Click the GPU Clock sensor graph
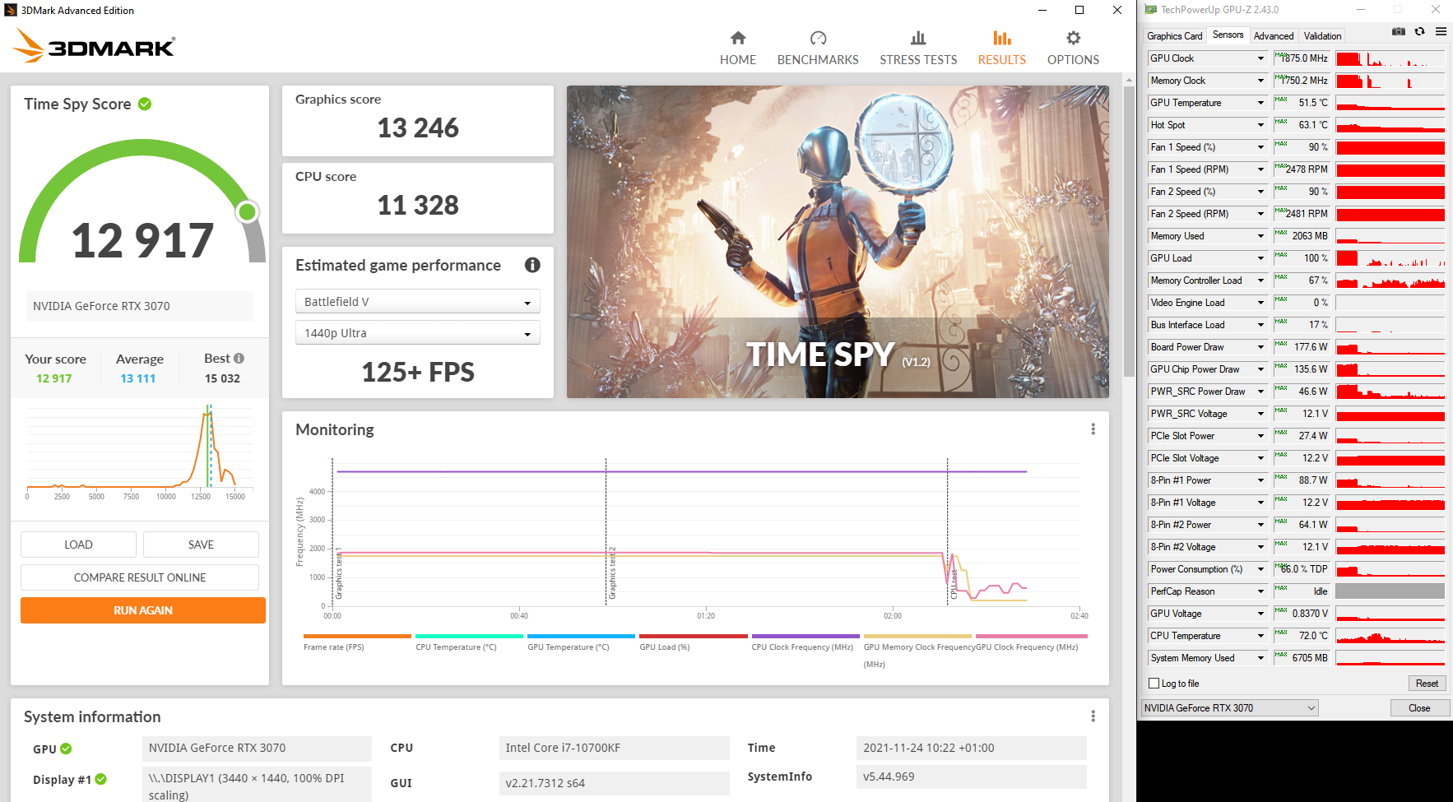1453x802 pixels. (1390, 58)
